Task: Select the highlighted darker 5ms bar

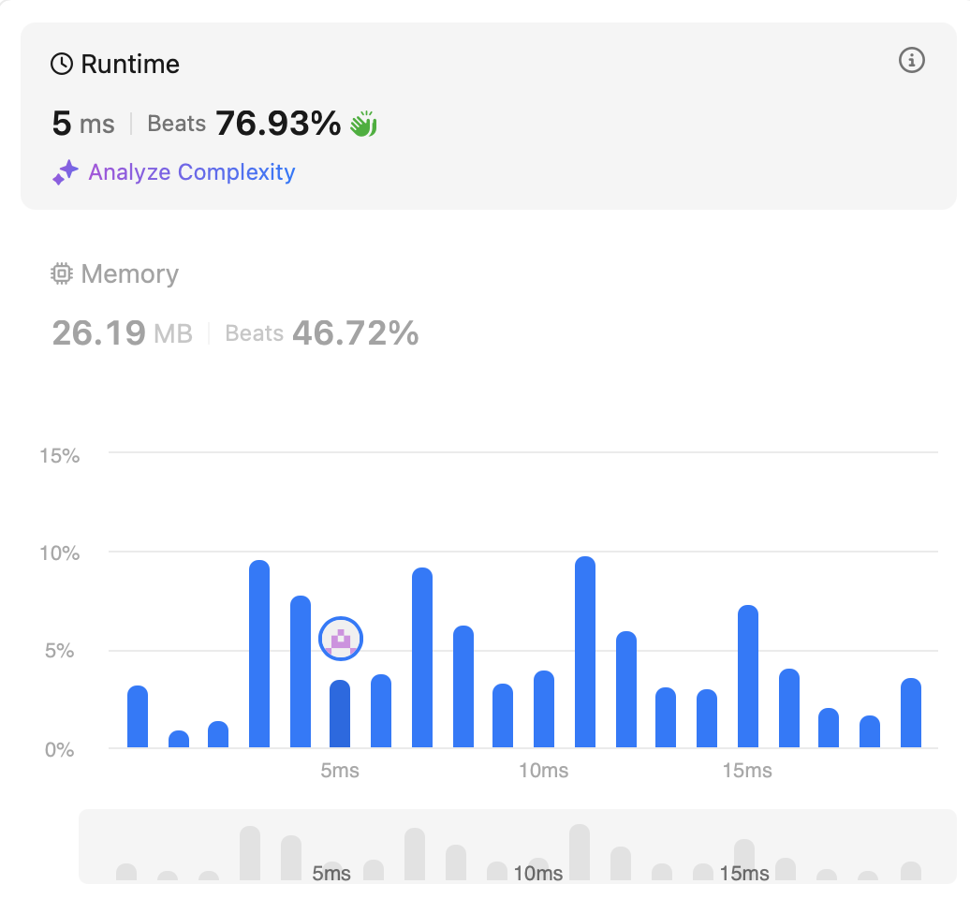Action: [340, 715]
